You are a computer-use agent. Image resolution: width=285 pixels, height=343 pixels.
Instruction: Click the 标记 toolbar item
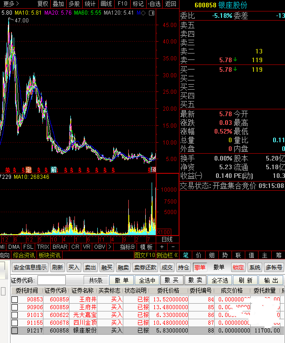tap(138, 4)
